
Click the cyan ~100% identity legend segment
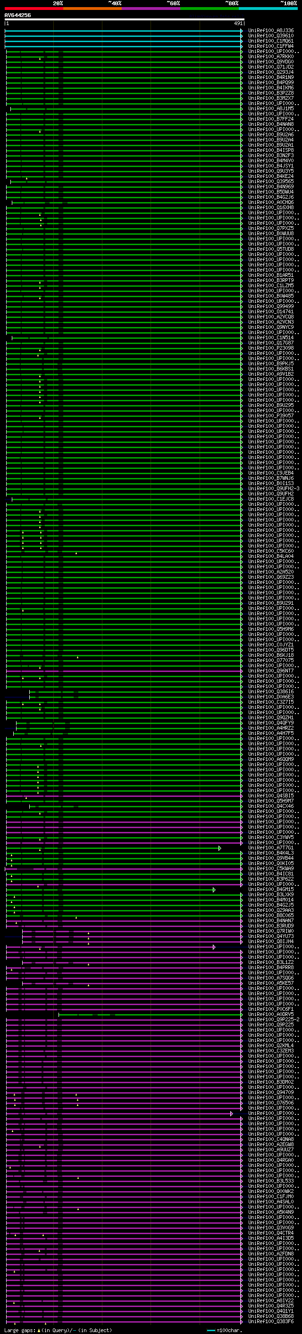tap(268, 9)
